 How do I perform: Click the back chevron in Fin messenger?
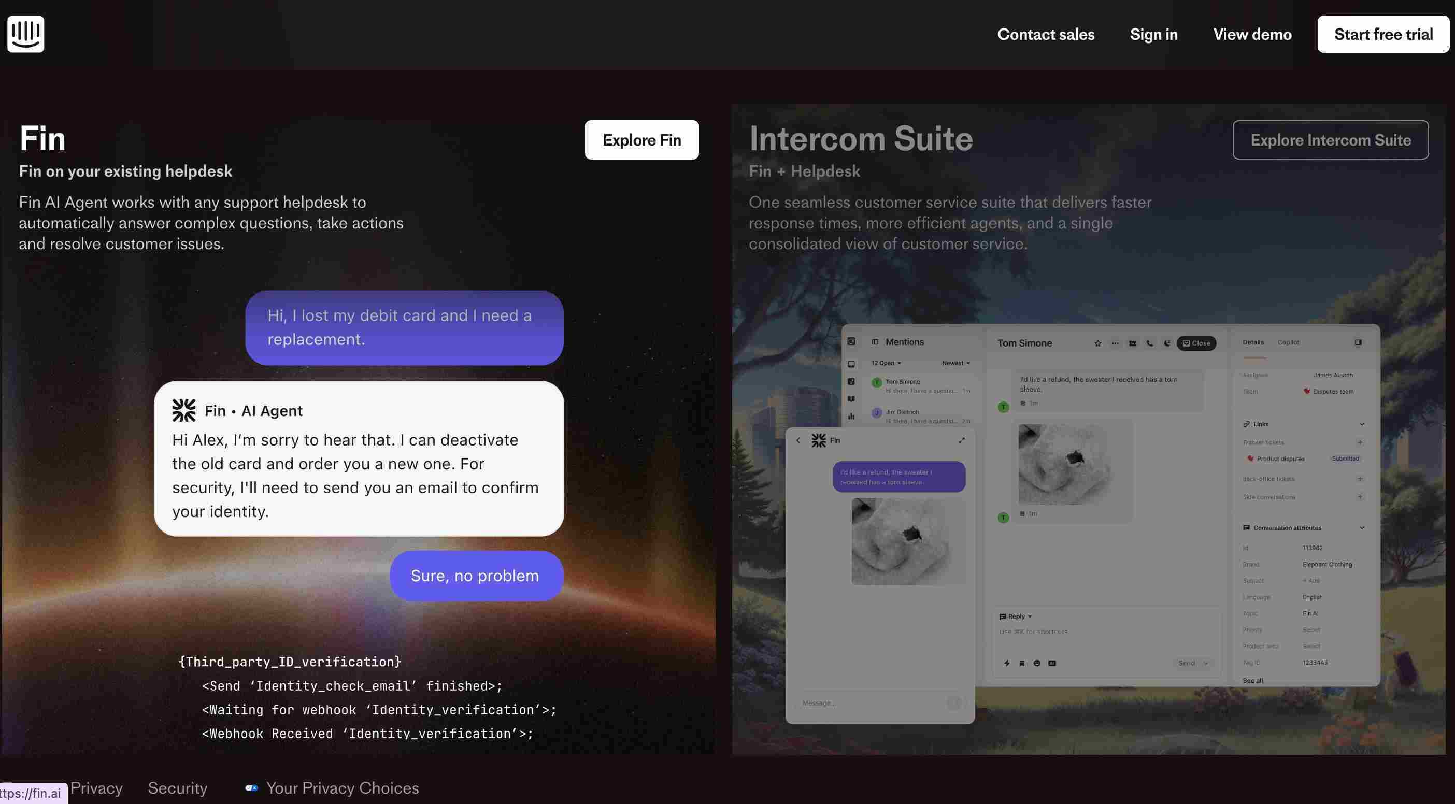click(x=798, y=440)
